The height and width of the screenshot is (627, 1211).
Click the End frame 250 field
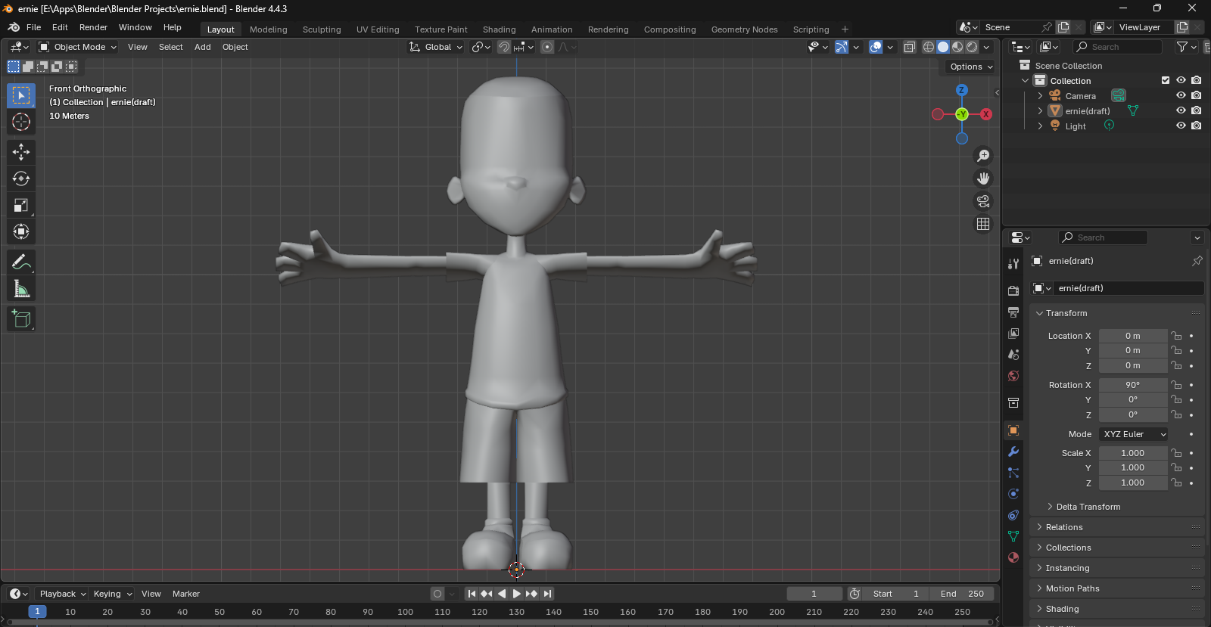962,594
